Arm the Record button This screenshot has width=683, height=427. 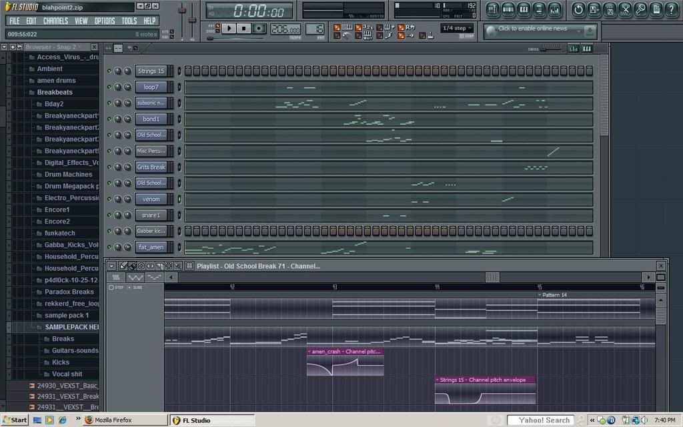click(259, 29)
